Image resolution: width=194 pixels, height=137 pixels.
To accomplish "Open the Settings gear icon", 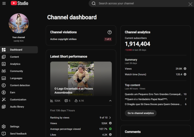I will [x=4, y=126].
